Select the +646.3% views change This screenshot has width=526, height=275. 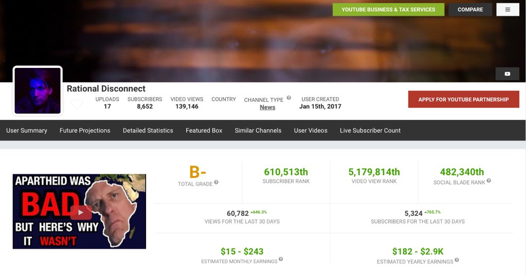(x=259, y=212)
